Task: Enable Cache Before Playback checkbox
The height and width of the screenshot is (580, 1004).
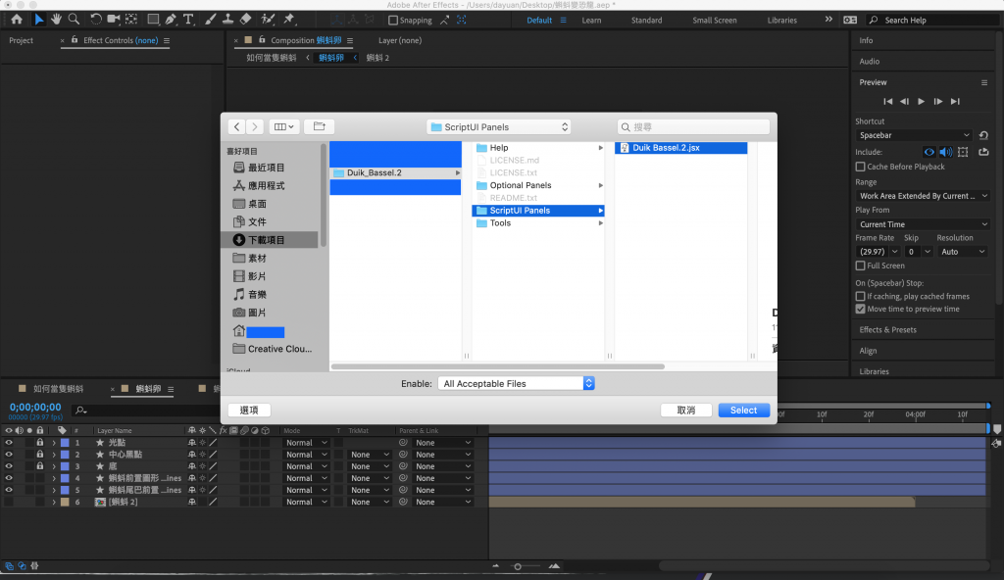Action: 861,167
